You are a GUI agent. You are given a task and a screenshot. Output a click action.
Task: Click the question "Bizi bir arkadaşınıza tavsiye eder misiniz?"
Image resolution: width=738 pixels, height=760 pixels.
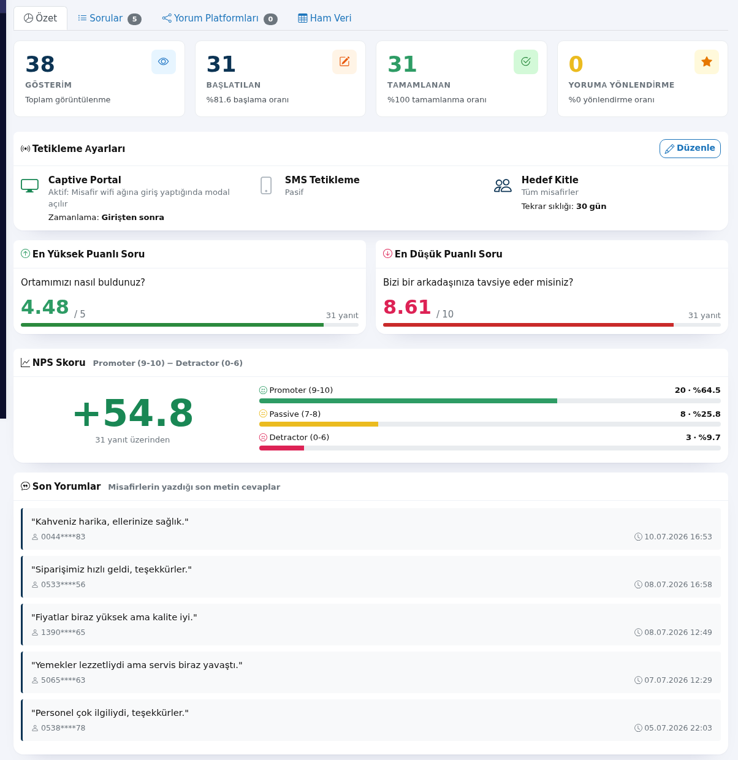pos(478,283)
